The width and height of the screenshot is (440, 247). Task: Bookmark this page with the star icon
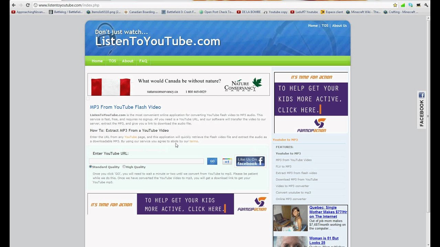[395, 5]
